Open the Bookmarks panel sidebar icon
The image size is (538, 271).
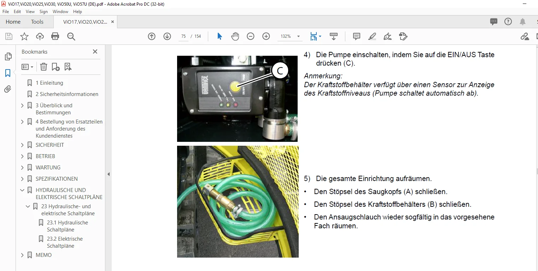click(x=8, y=73)
